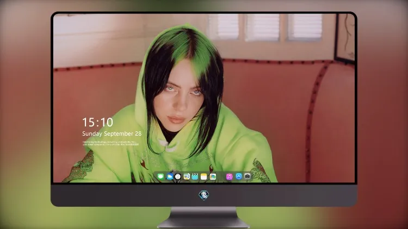Launch the Weather app from the dock

(170, 177)
